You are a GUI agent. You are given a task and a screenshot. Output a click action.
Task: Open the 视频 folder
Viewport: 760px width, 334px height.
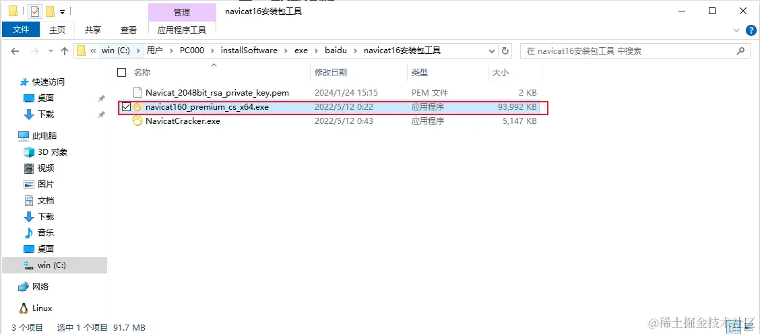[x=46, y=168]
